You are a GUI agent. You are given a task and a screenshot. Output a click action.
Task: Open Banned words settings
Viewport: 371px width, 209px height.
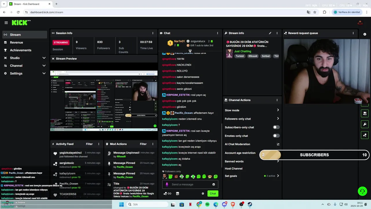point(252,161)
